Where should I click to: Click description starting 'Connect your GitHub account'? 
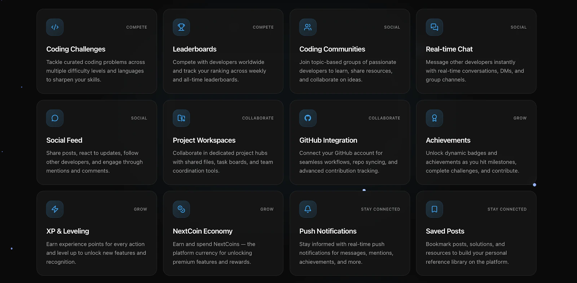348,162
